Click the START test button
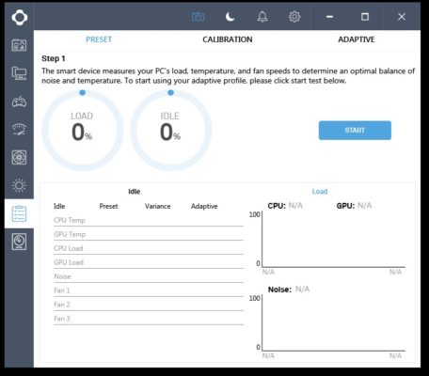Screen dimensions: 429x376 point(355,131)
